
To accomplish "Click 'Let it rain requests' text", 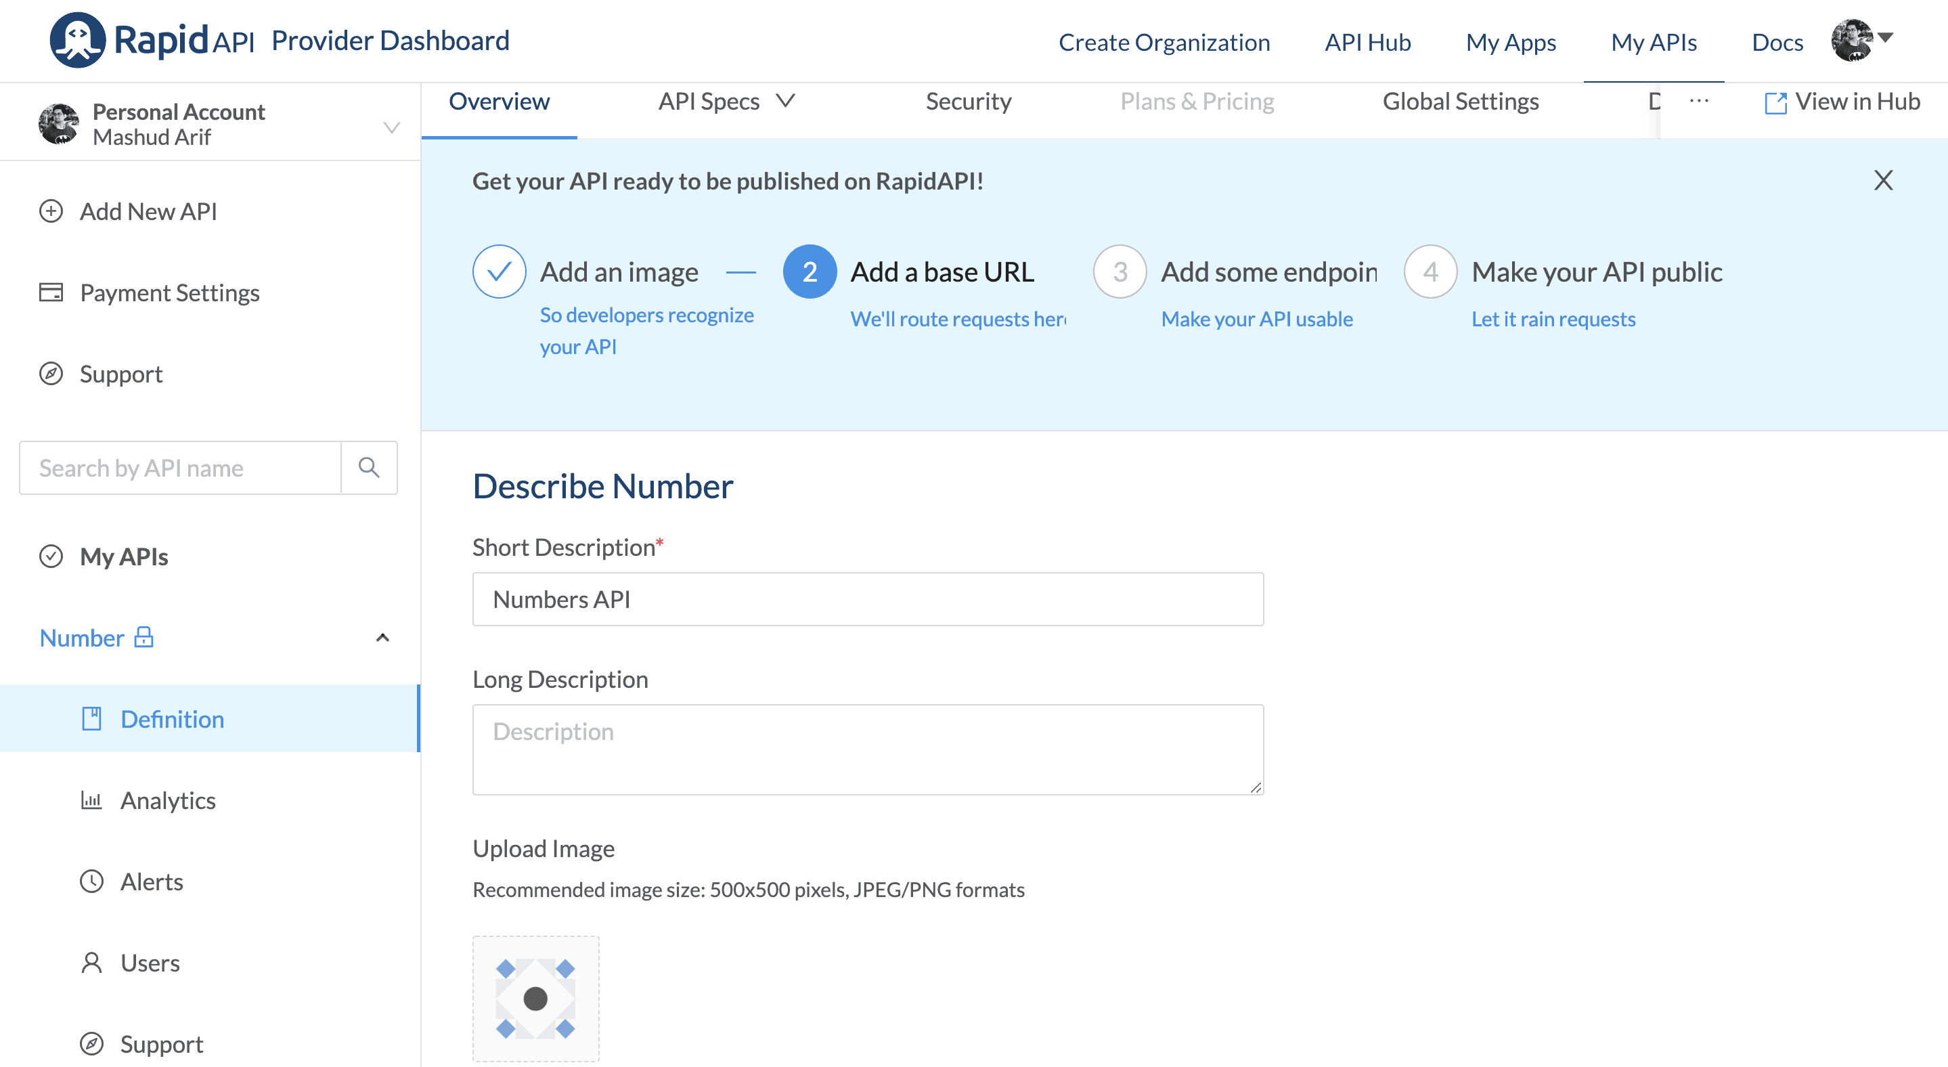I will click(x=1553, y=318).
